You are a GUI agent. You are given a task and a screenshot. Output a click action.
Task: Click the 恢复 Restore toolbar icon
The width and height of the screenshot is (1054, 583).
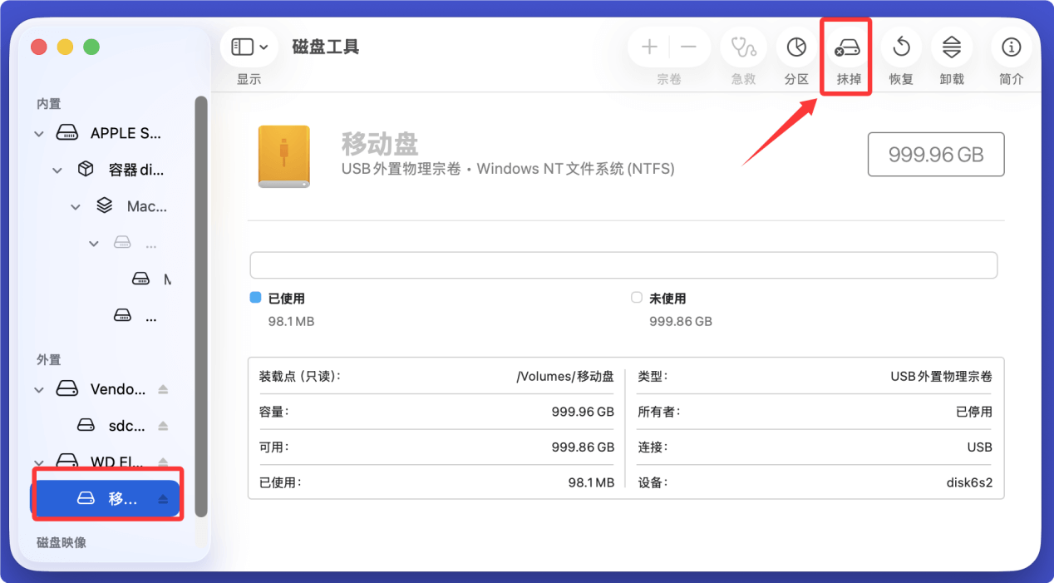[x=901, y=47]
